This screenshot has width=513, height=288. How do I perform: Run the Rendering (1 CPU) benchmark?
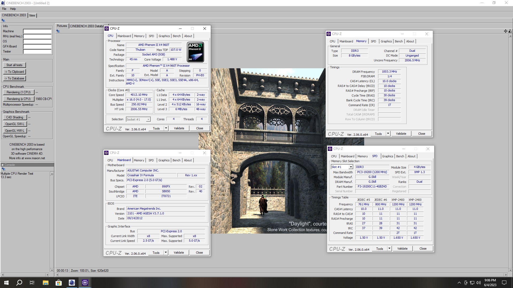[19, 92]
